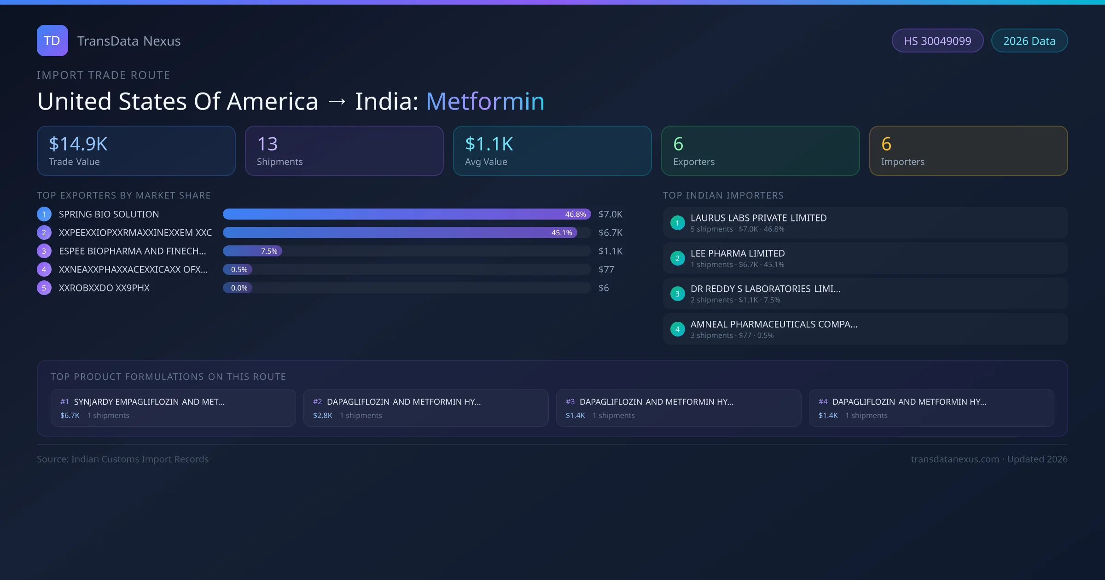Select the 2026 Data pill
The height and width of the screenshot is (580, 1105).
(x=1029, y=41)
